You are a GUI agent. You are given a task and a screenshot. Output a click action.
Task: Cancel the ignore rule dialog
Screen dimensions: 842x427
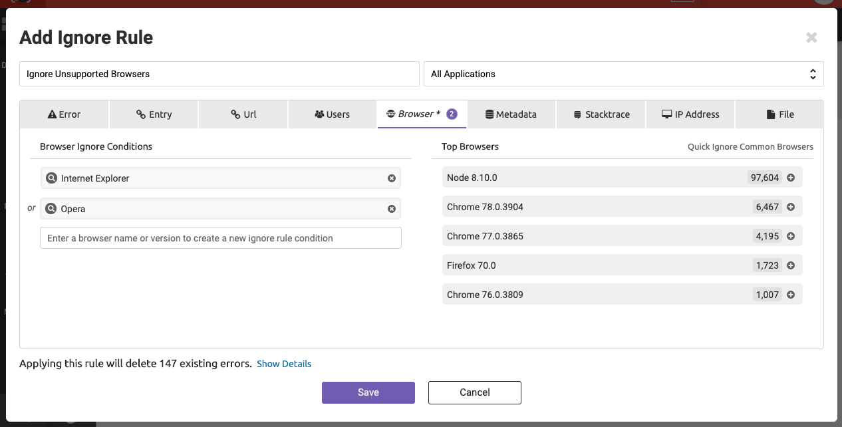click(x=475, y=392)
